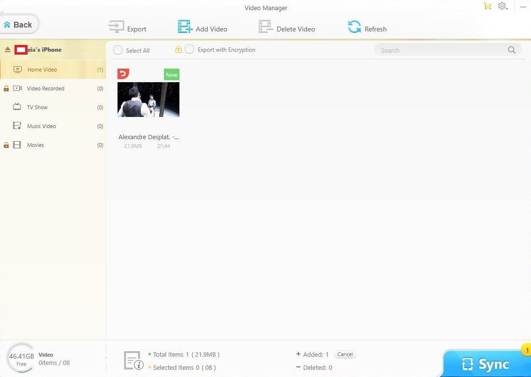Image resolution: width=531 pixels, height=377 pixels.
Task: Check the Select All checkbox
Action: click(118, 50)
